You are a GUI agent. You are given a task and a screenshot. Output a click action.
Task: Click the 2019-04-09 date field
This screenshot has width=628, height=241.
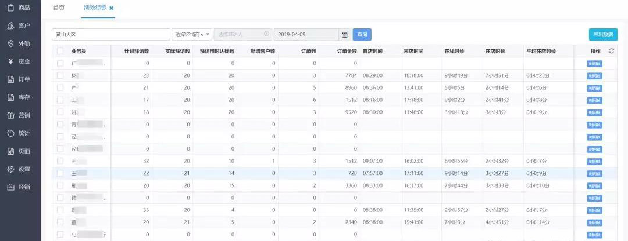click(x=307, y=35)
